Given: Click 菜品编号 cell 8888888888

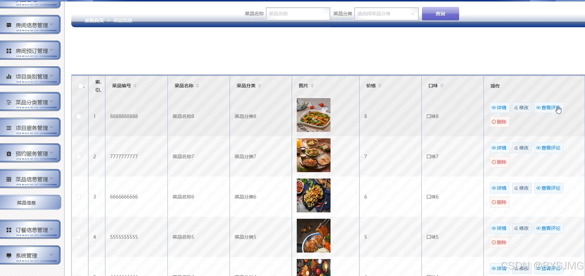Looking at the screenshot, I should click(124, 116).
